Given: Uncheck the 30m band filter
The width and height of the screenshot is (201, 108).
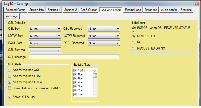Looking at the screenshot, I should [75, 86].
